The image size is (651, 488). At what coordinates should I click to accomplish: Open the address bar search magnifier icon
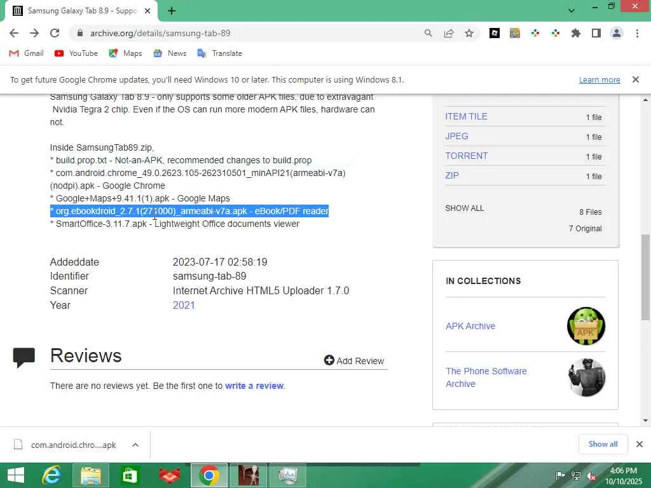click(x=428, y=33)
